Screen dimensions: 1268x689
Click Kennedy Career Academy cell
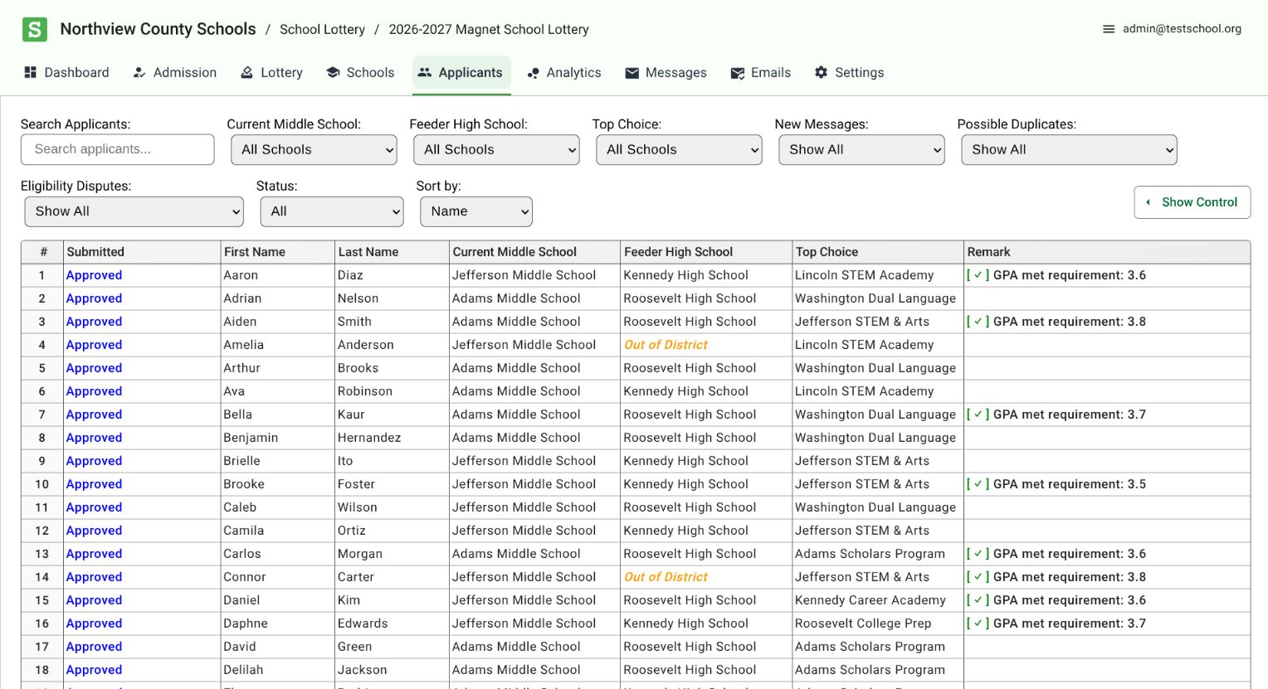pyautogui.click(x=877, y=600)
